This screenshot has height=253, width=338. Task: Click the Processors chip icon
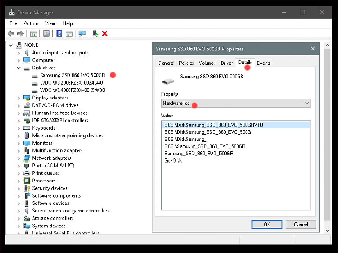coord(27,181)
